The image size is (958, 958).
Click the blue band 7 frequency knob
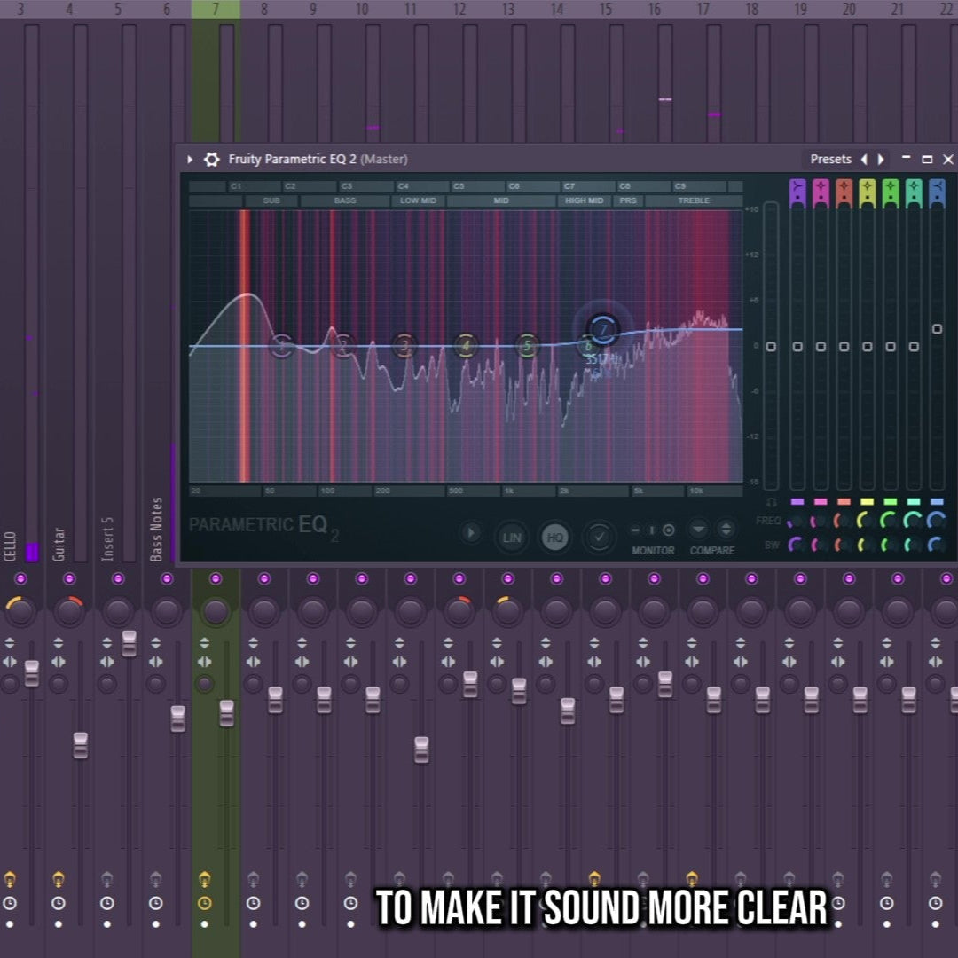tap(936, 521)
